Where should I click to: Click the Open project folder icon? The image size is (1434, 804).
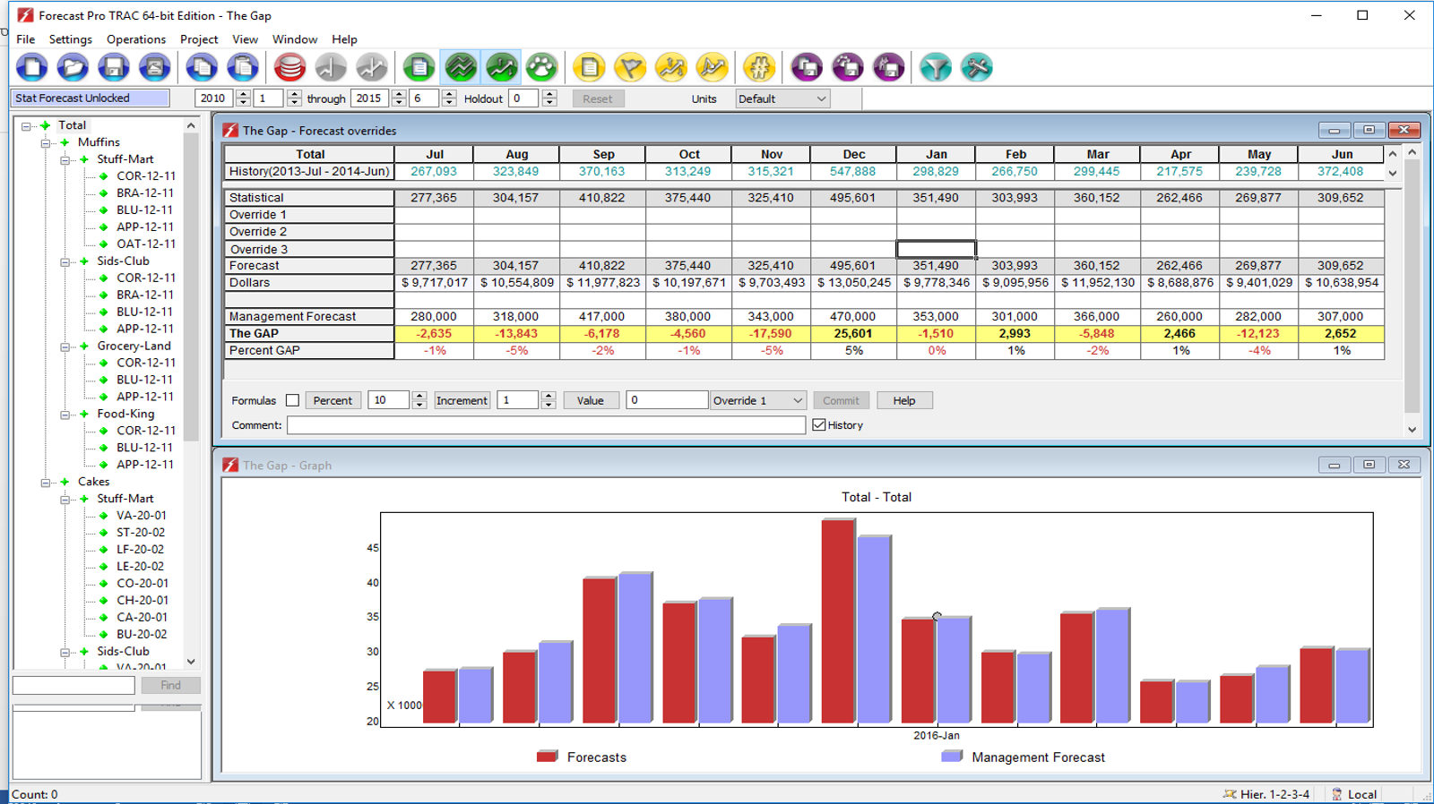(73, 67)
